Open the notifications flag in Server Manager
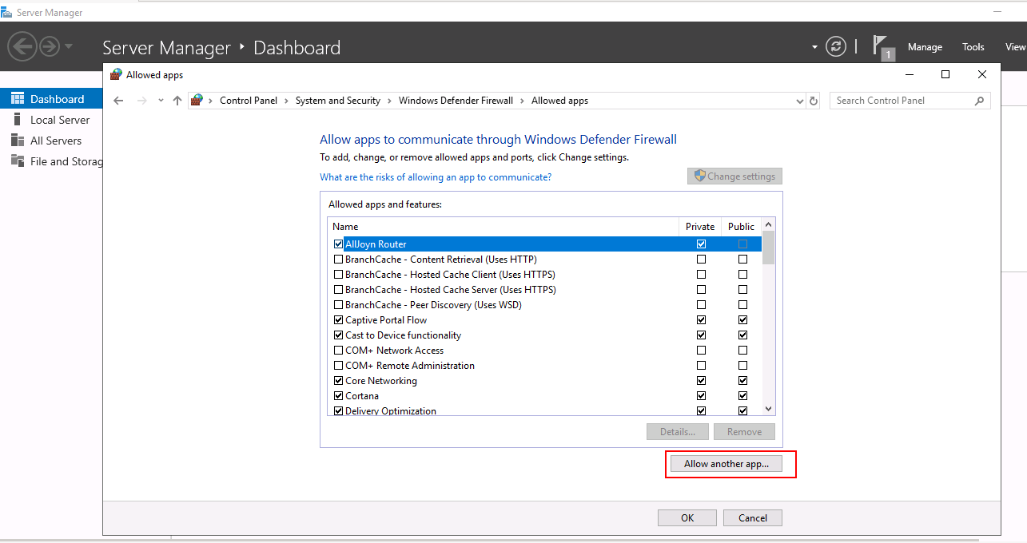 (x=882, y=47)
